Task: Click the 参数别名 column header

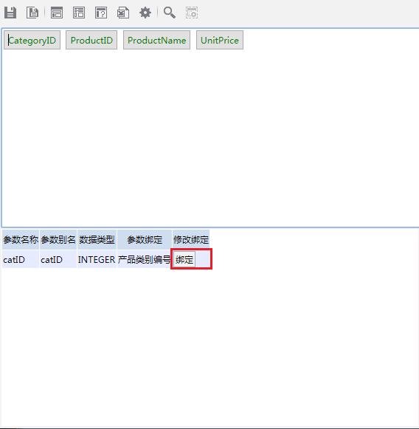Action: point(58,240)
